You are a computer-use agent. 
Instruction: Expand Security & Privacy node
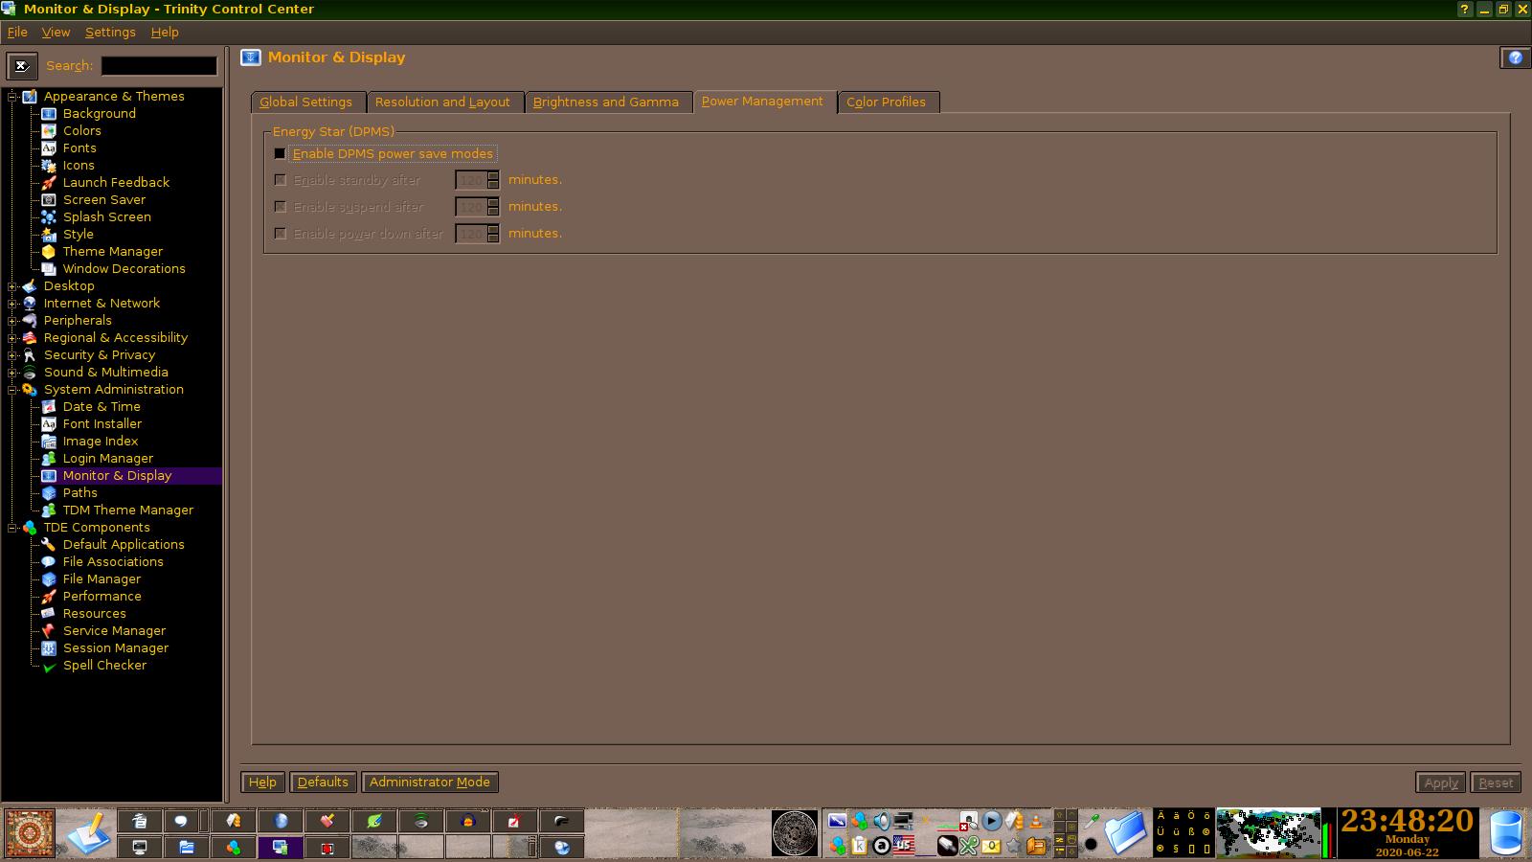[x=12, y=354]
